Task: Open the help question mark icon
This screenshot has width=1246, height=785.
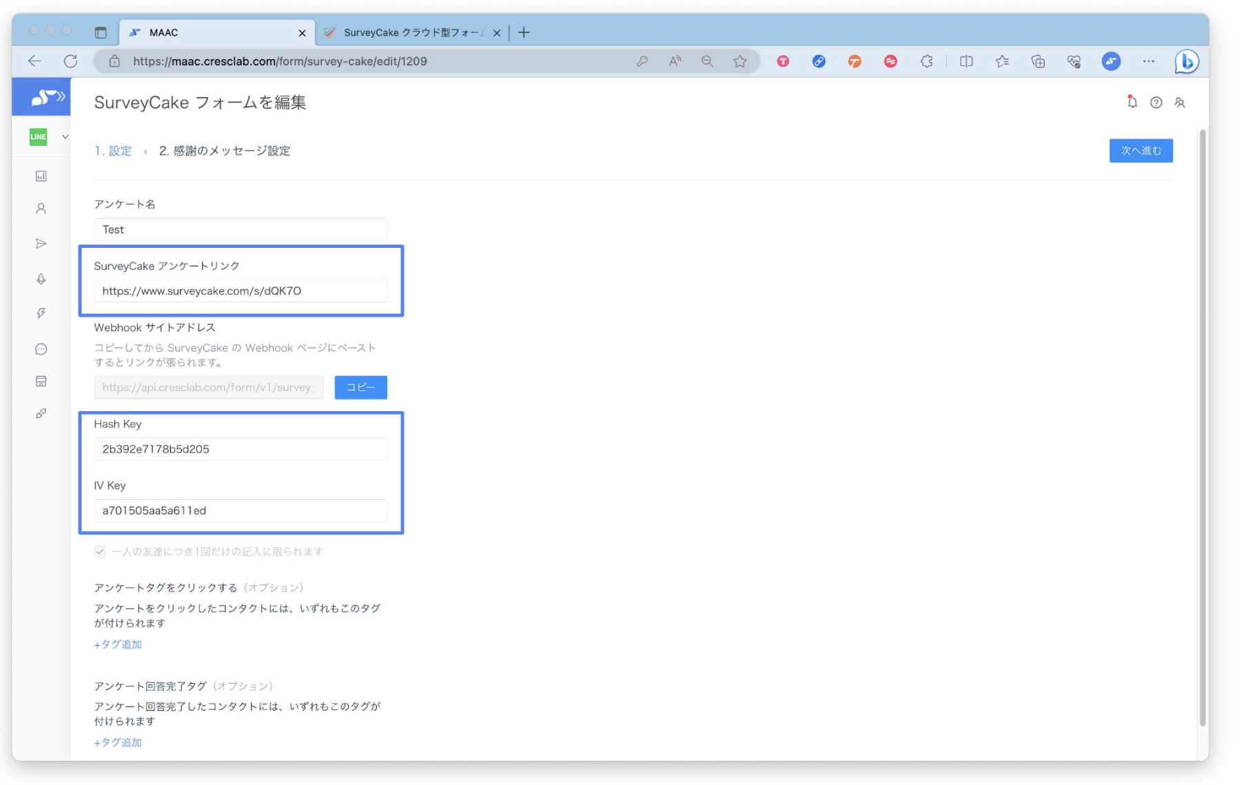Action: pos(1156,103)
